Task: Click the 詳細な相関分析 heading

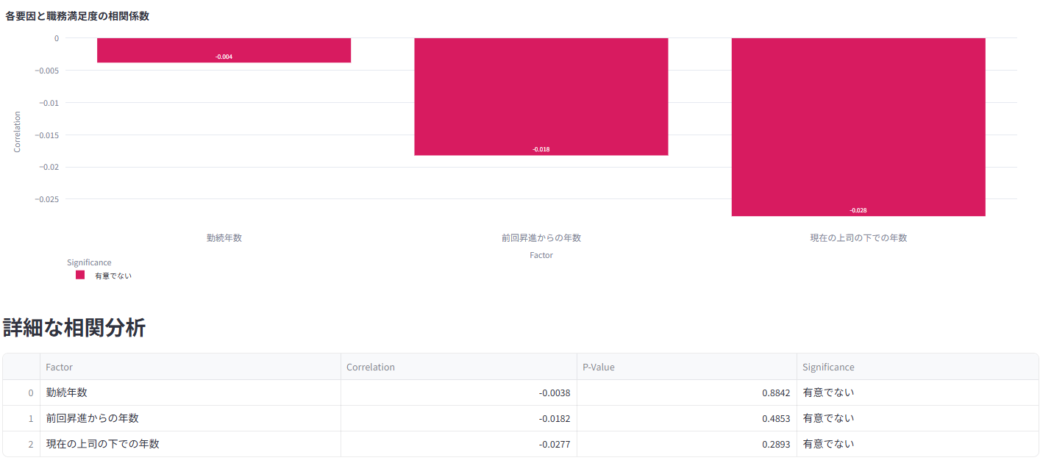Action: [x=74, y=328]
